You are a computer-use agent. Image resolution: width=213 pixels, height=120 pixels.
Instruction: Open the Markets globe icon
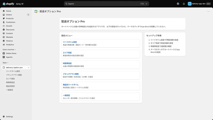tap(4, 37)
